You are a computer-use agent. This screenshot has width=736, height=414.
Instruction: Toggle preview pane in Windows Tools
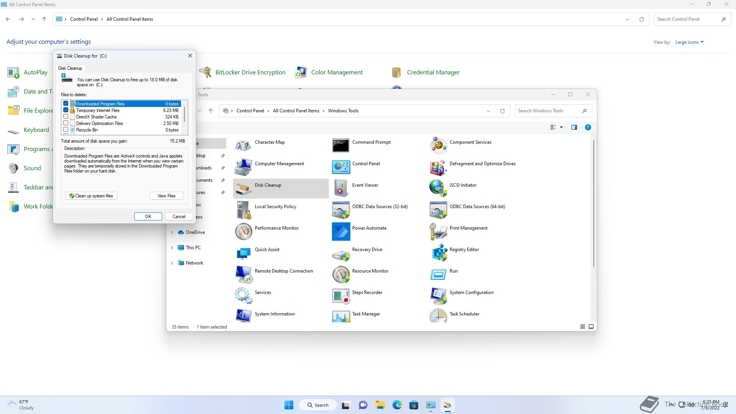pyautogui.click(x=574, y=127)
